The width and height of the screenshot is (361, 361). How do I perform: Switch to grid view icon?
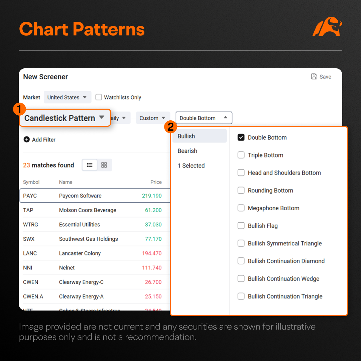tap(104, 165)
